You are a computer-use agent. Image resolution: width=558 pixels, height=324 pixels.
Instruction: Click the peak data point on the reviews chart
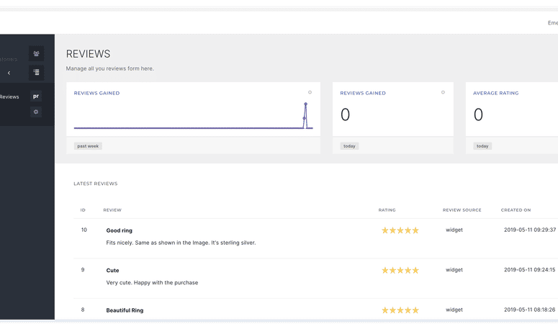pos(306,104)
